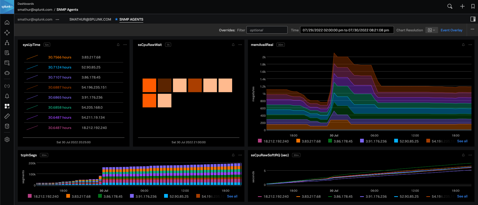Open memAvailReal chart actions menu
This screenshot has width=478, height=205.
pos(470,45)
